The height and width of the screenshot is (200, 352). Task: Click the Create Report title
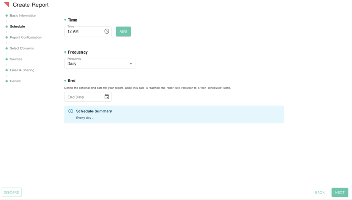pyautogui.click(x=30, y=5)
